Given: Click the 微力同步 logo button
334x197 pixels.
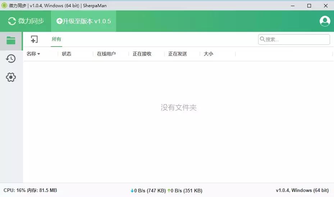Looking at the screenshot, I should point(26,21).
